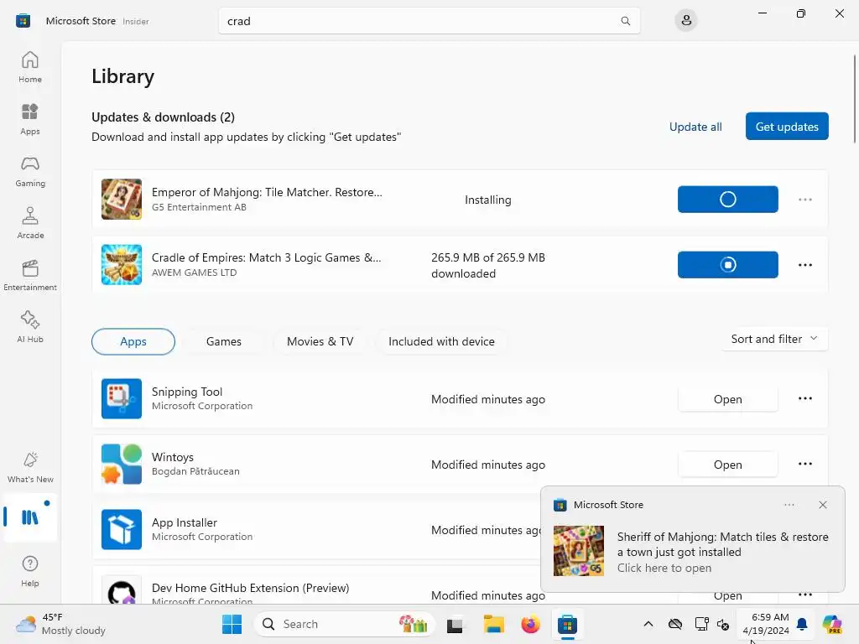This screenshot has height=644, width=859.
Task: Open the Gaming section in sidebar
Action: 30,171
